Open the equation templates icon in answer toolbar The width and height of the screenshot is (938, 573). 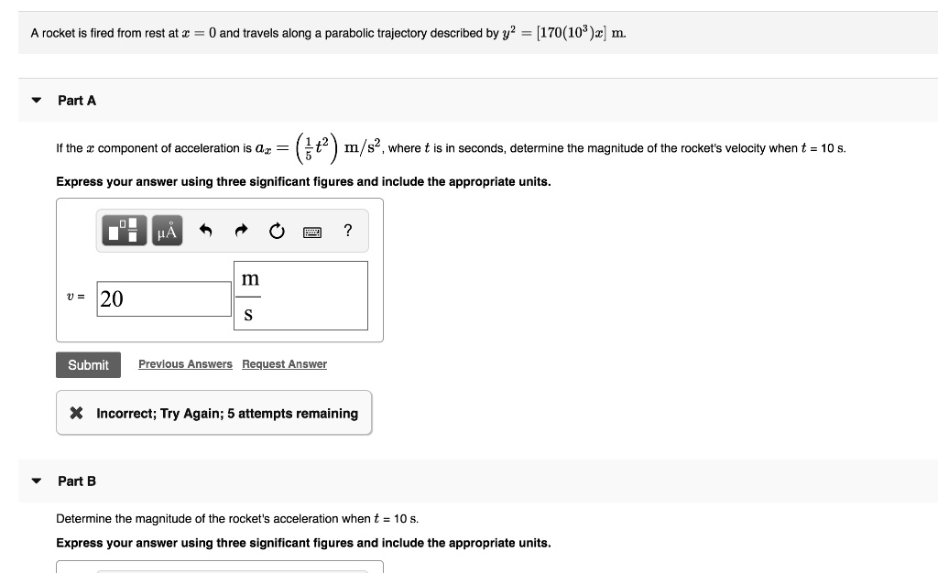pos(124,231)
